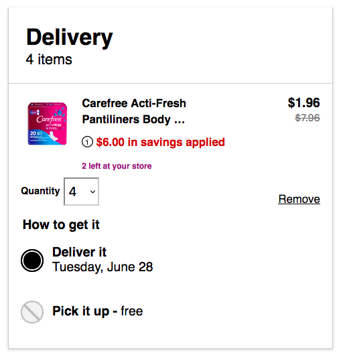Click the savings info circle icon
Screen dimensions: 343x359
[87, 142]
